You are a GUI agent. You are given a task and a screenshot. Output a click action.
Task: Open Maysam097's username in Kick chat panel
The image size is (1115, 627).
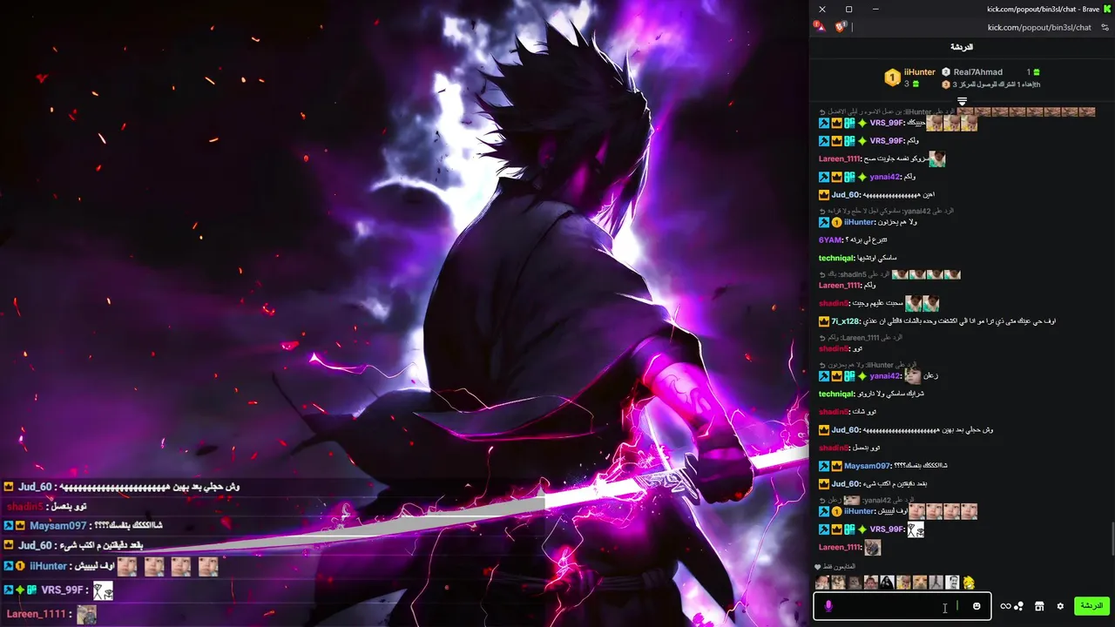(x=868, y=466)
